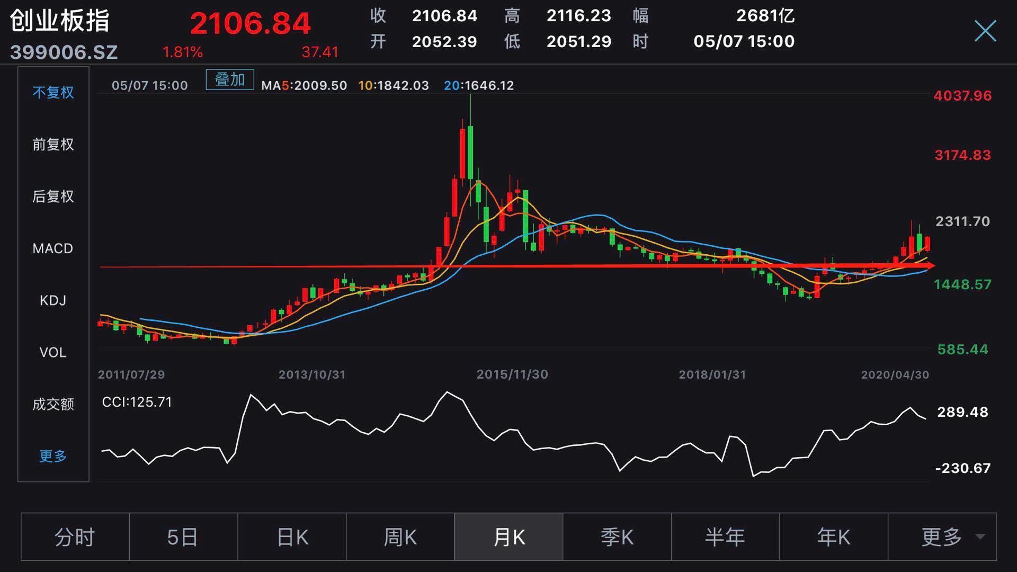Select the CCI:125.71 indicator label
Image resolution: width=1017 pixels, height=572 pixels.
137,403
